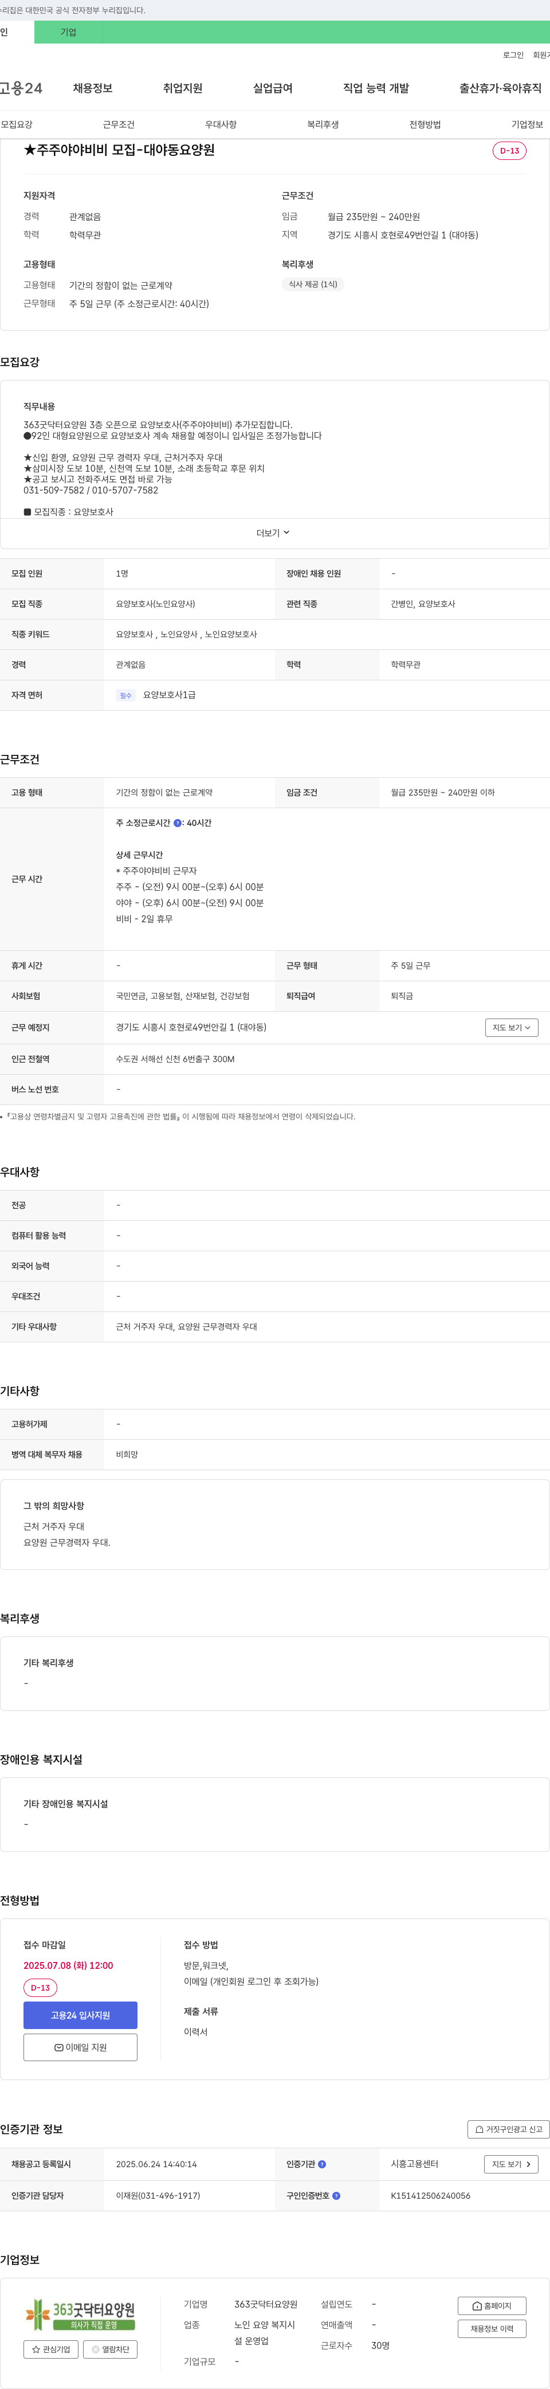Open the 실업급여 main menu
The width and height of the screenshot is (550, 2389).
pos(273,88)
